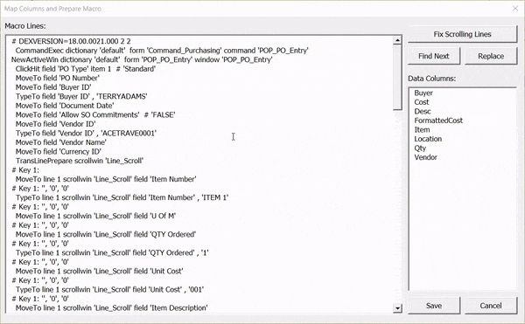Image resolution: width=525 pixels, height=324 pixels.
Task: Click the ClickHit field 'PO Type' line
Action: (86, 69)
